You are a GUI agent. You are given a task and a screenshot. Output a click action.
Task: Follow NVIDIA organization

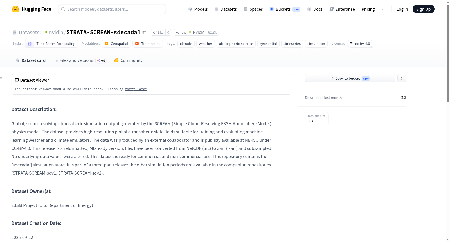[190, 32]
